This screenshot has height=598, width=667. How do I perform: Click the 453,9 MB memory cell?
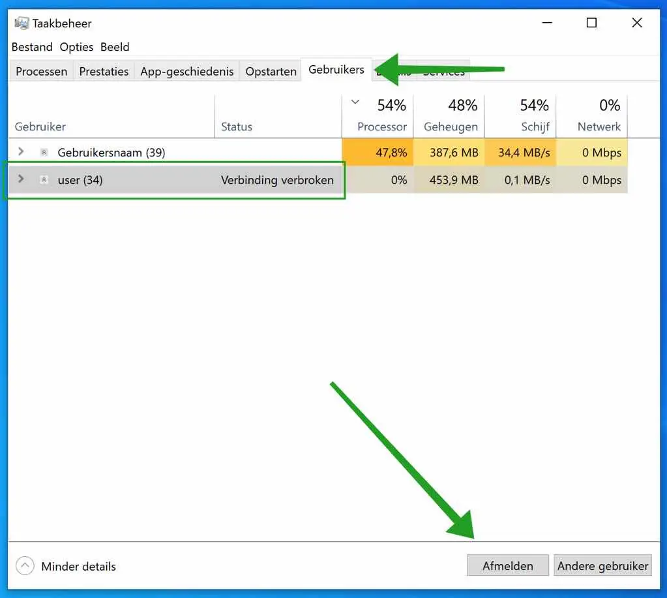449,180
